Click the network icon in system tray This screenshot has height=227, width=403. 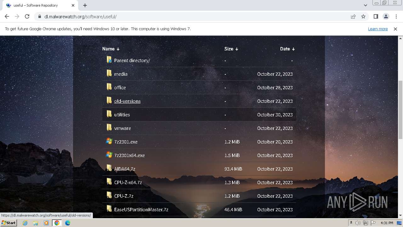point(365,223)
